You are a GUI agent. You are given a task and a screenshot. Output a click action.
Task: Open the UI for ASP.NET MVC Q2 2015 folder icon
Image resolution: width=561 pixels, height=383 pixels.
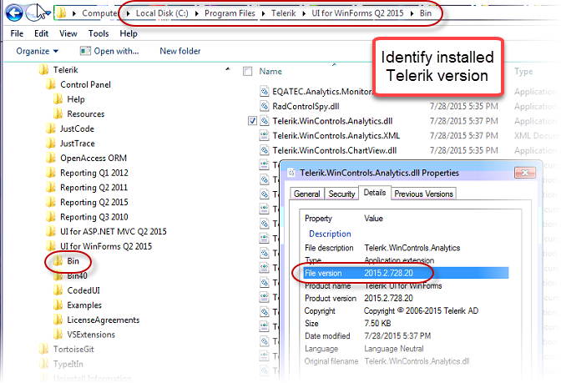[51, 231]
